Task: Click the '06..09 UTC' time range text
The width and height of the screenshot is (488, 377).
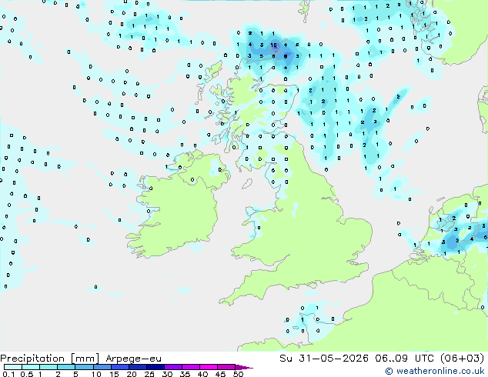Action: 404,358
